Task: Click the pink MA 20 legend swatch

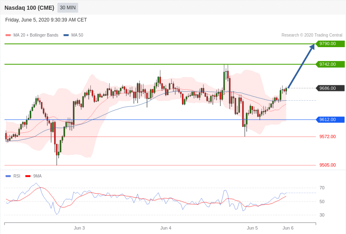Action: click(x=8, y=35)
